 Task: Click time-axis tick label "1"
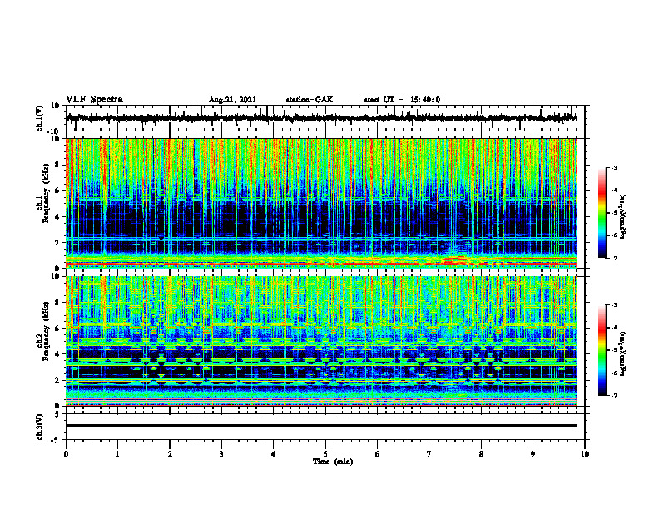(x=118, y=454)
